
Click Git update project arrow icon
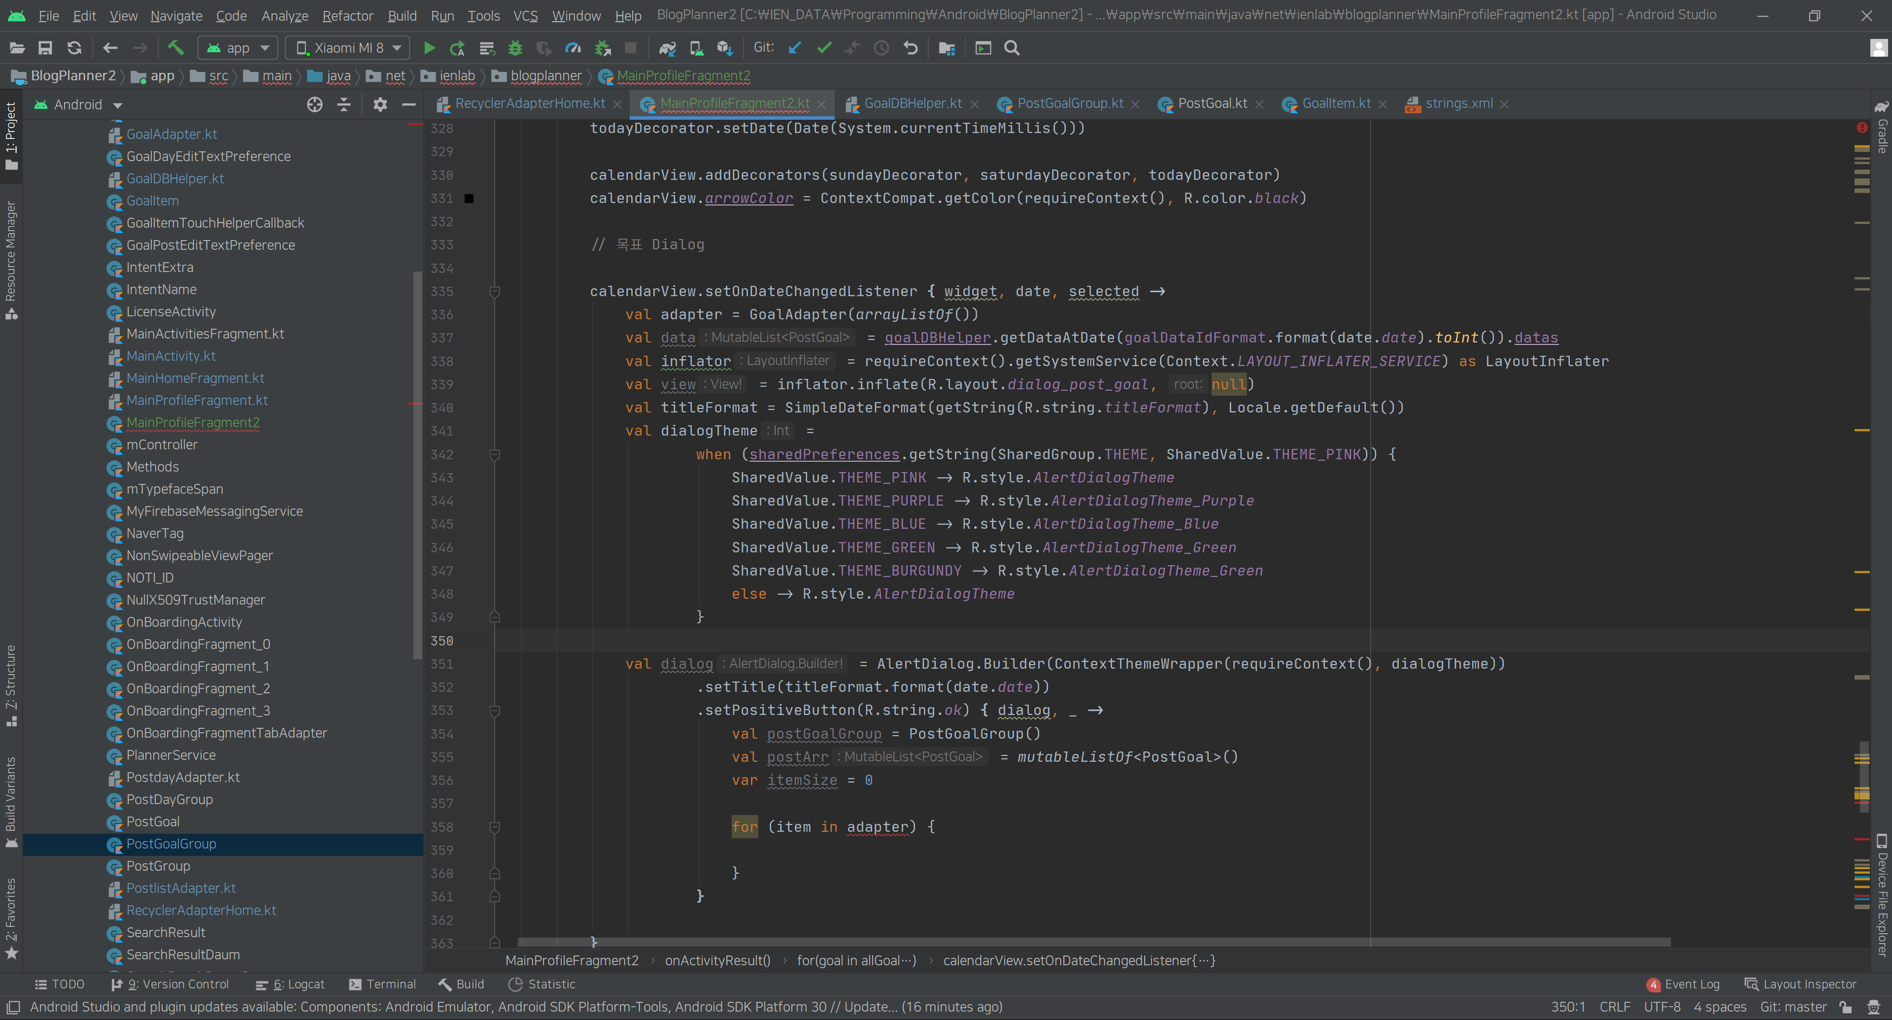coord(795,48)
